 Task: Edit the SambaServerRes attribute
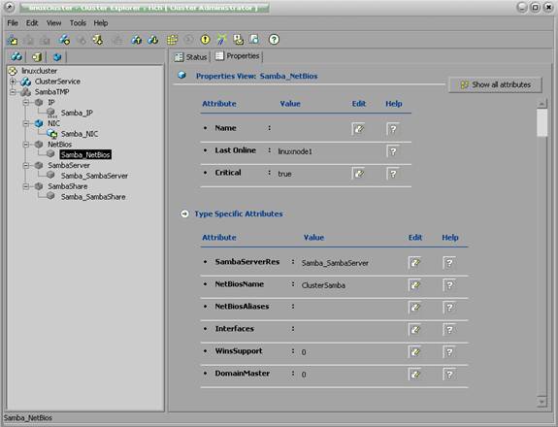[415, 263]
